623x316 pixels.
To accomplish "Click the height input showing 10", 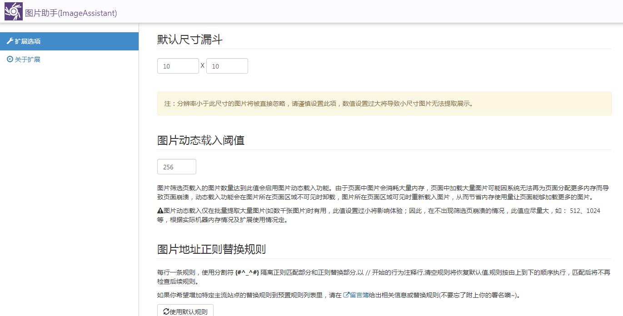I will coord(227,65).
